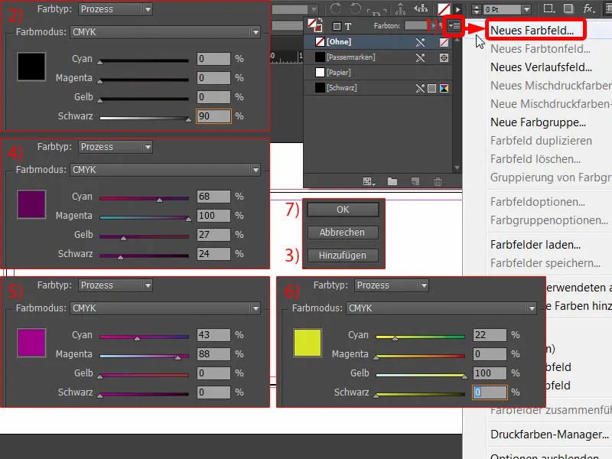The height and width of the screenshot is (459, 612).
Task: Click the trash icon to delete swatch
Action: pyautogui.click(x=438, y=181)
